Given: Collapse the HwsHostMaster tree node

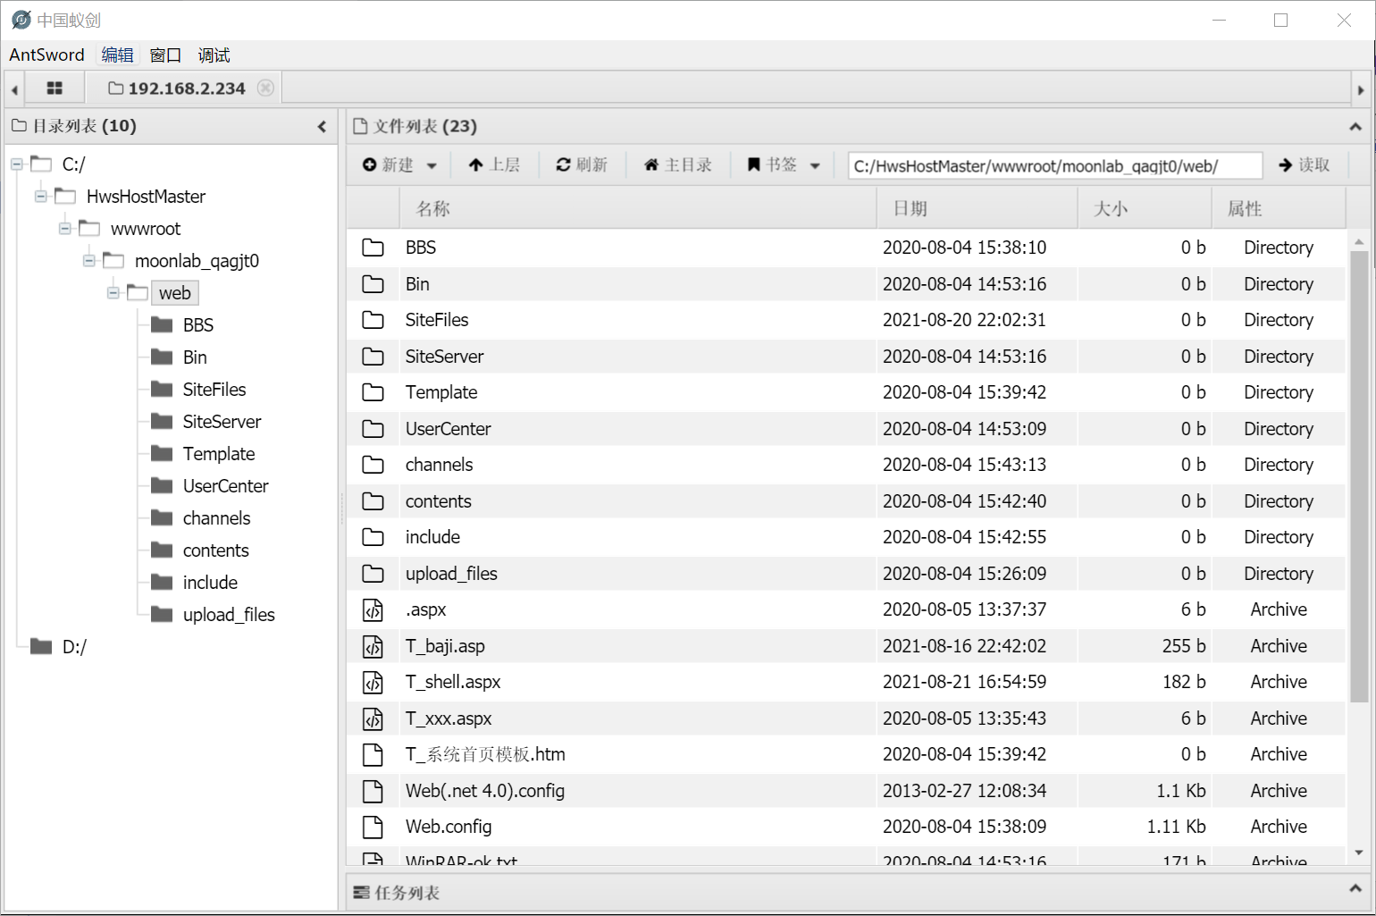Looking at the screenshot, I should pyautogui.click(x=41, y=197).
